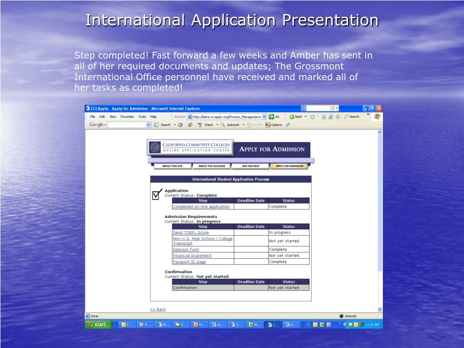Open the 'Sponsor Form' link

186,250
